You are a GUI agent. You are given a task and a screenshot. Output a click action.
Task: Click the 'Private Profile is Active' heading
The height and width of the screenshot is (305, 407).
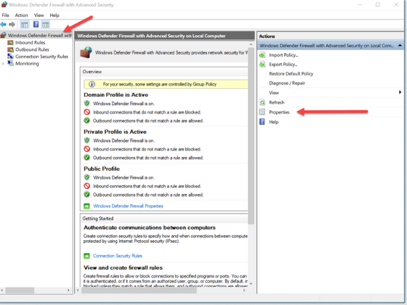[x=115, y=132]
